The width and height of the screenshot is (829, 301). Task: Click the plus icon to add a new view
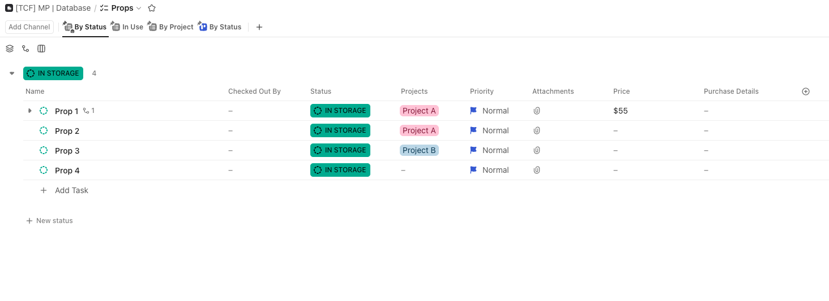pos(259,27)
